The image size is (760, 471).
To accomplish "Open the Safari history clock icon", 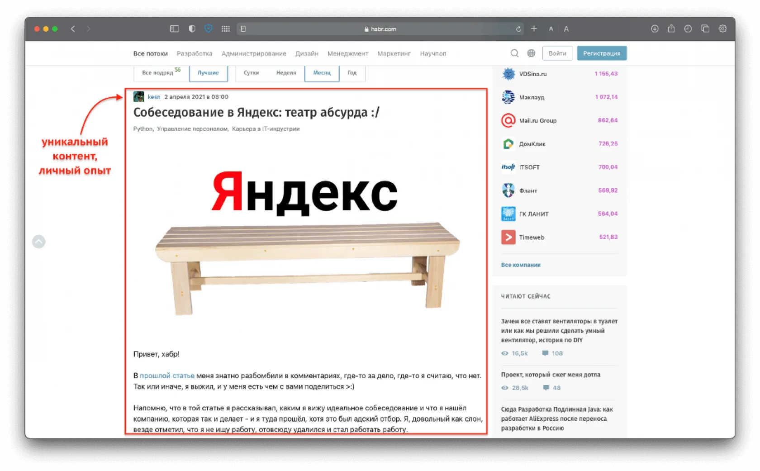I will (688, 29).
